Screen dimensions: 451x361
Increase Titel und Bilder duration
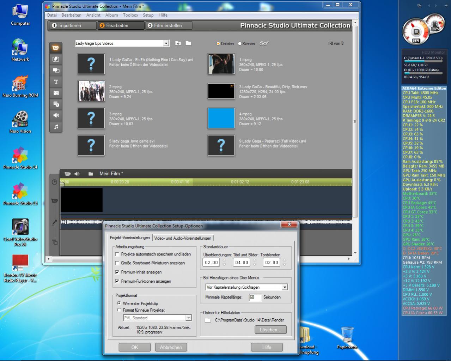(x=254, y=260)
